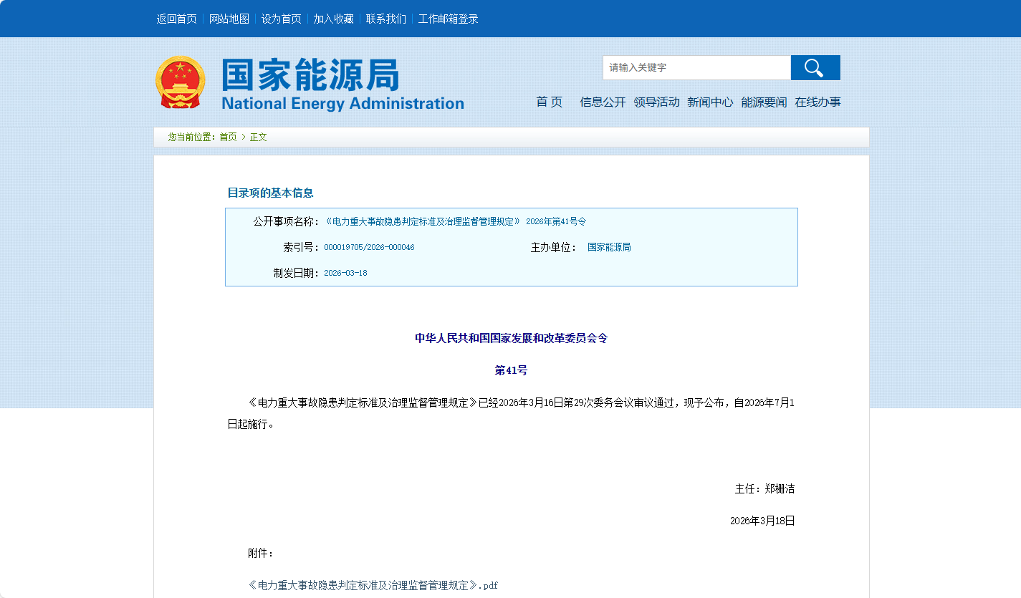
Task: Open 返回首页 in the top bar
Action: click(176, 19)
